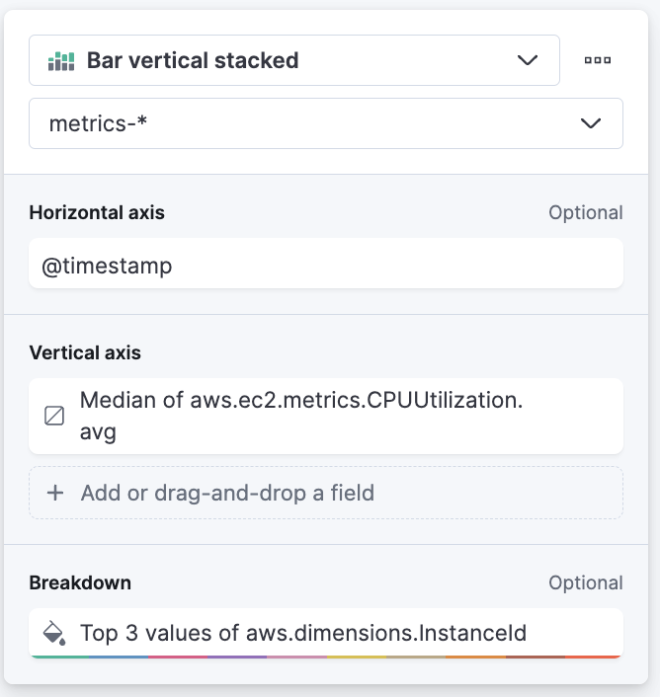660x697 pixels.
Task: Click the square-slash icon beside Median
Action: coord(55,417)
